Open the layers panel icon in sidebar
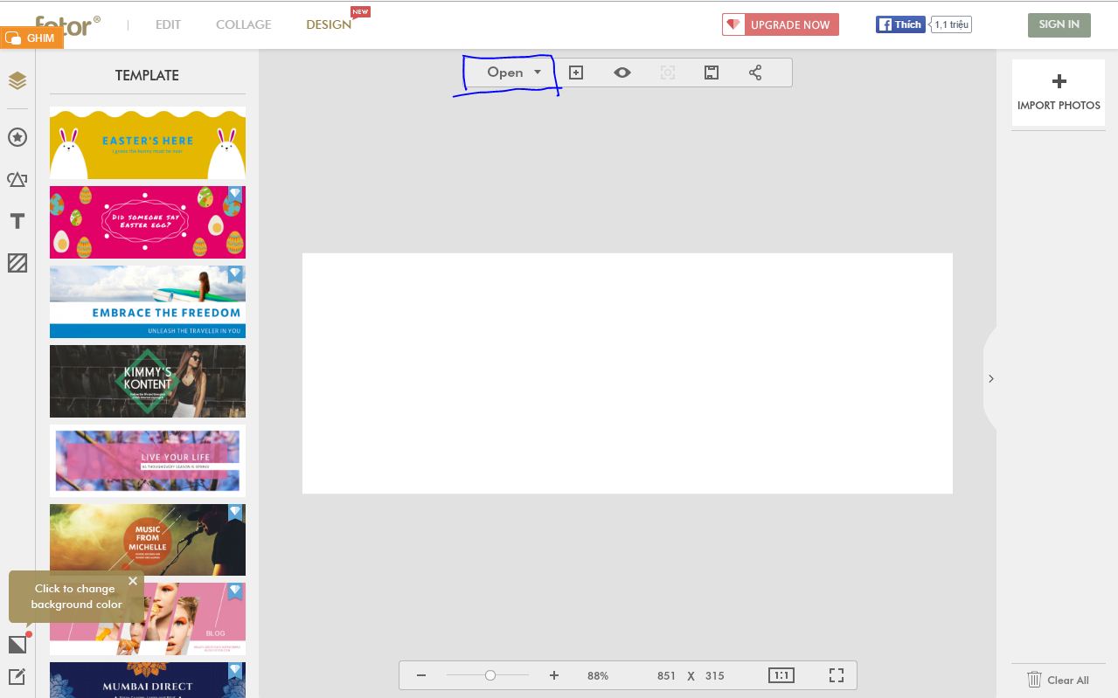Screen dimensions: 1118x698 (x=17, y=80)
